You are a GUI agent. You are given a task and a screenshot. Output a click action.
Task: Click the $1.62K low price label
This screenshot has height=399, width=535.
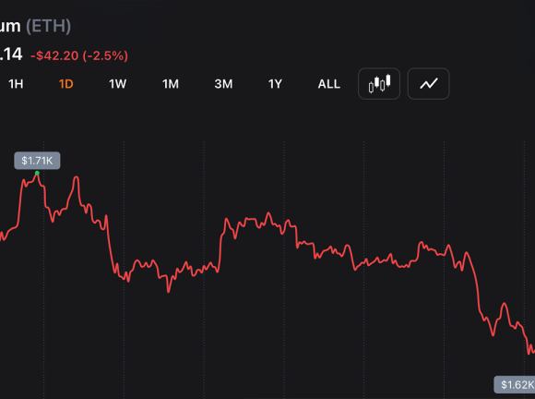(x=515, y=384)
